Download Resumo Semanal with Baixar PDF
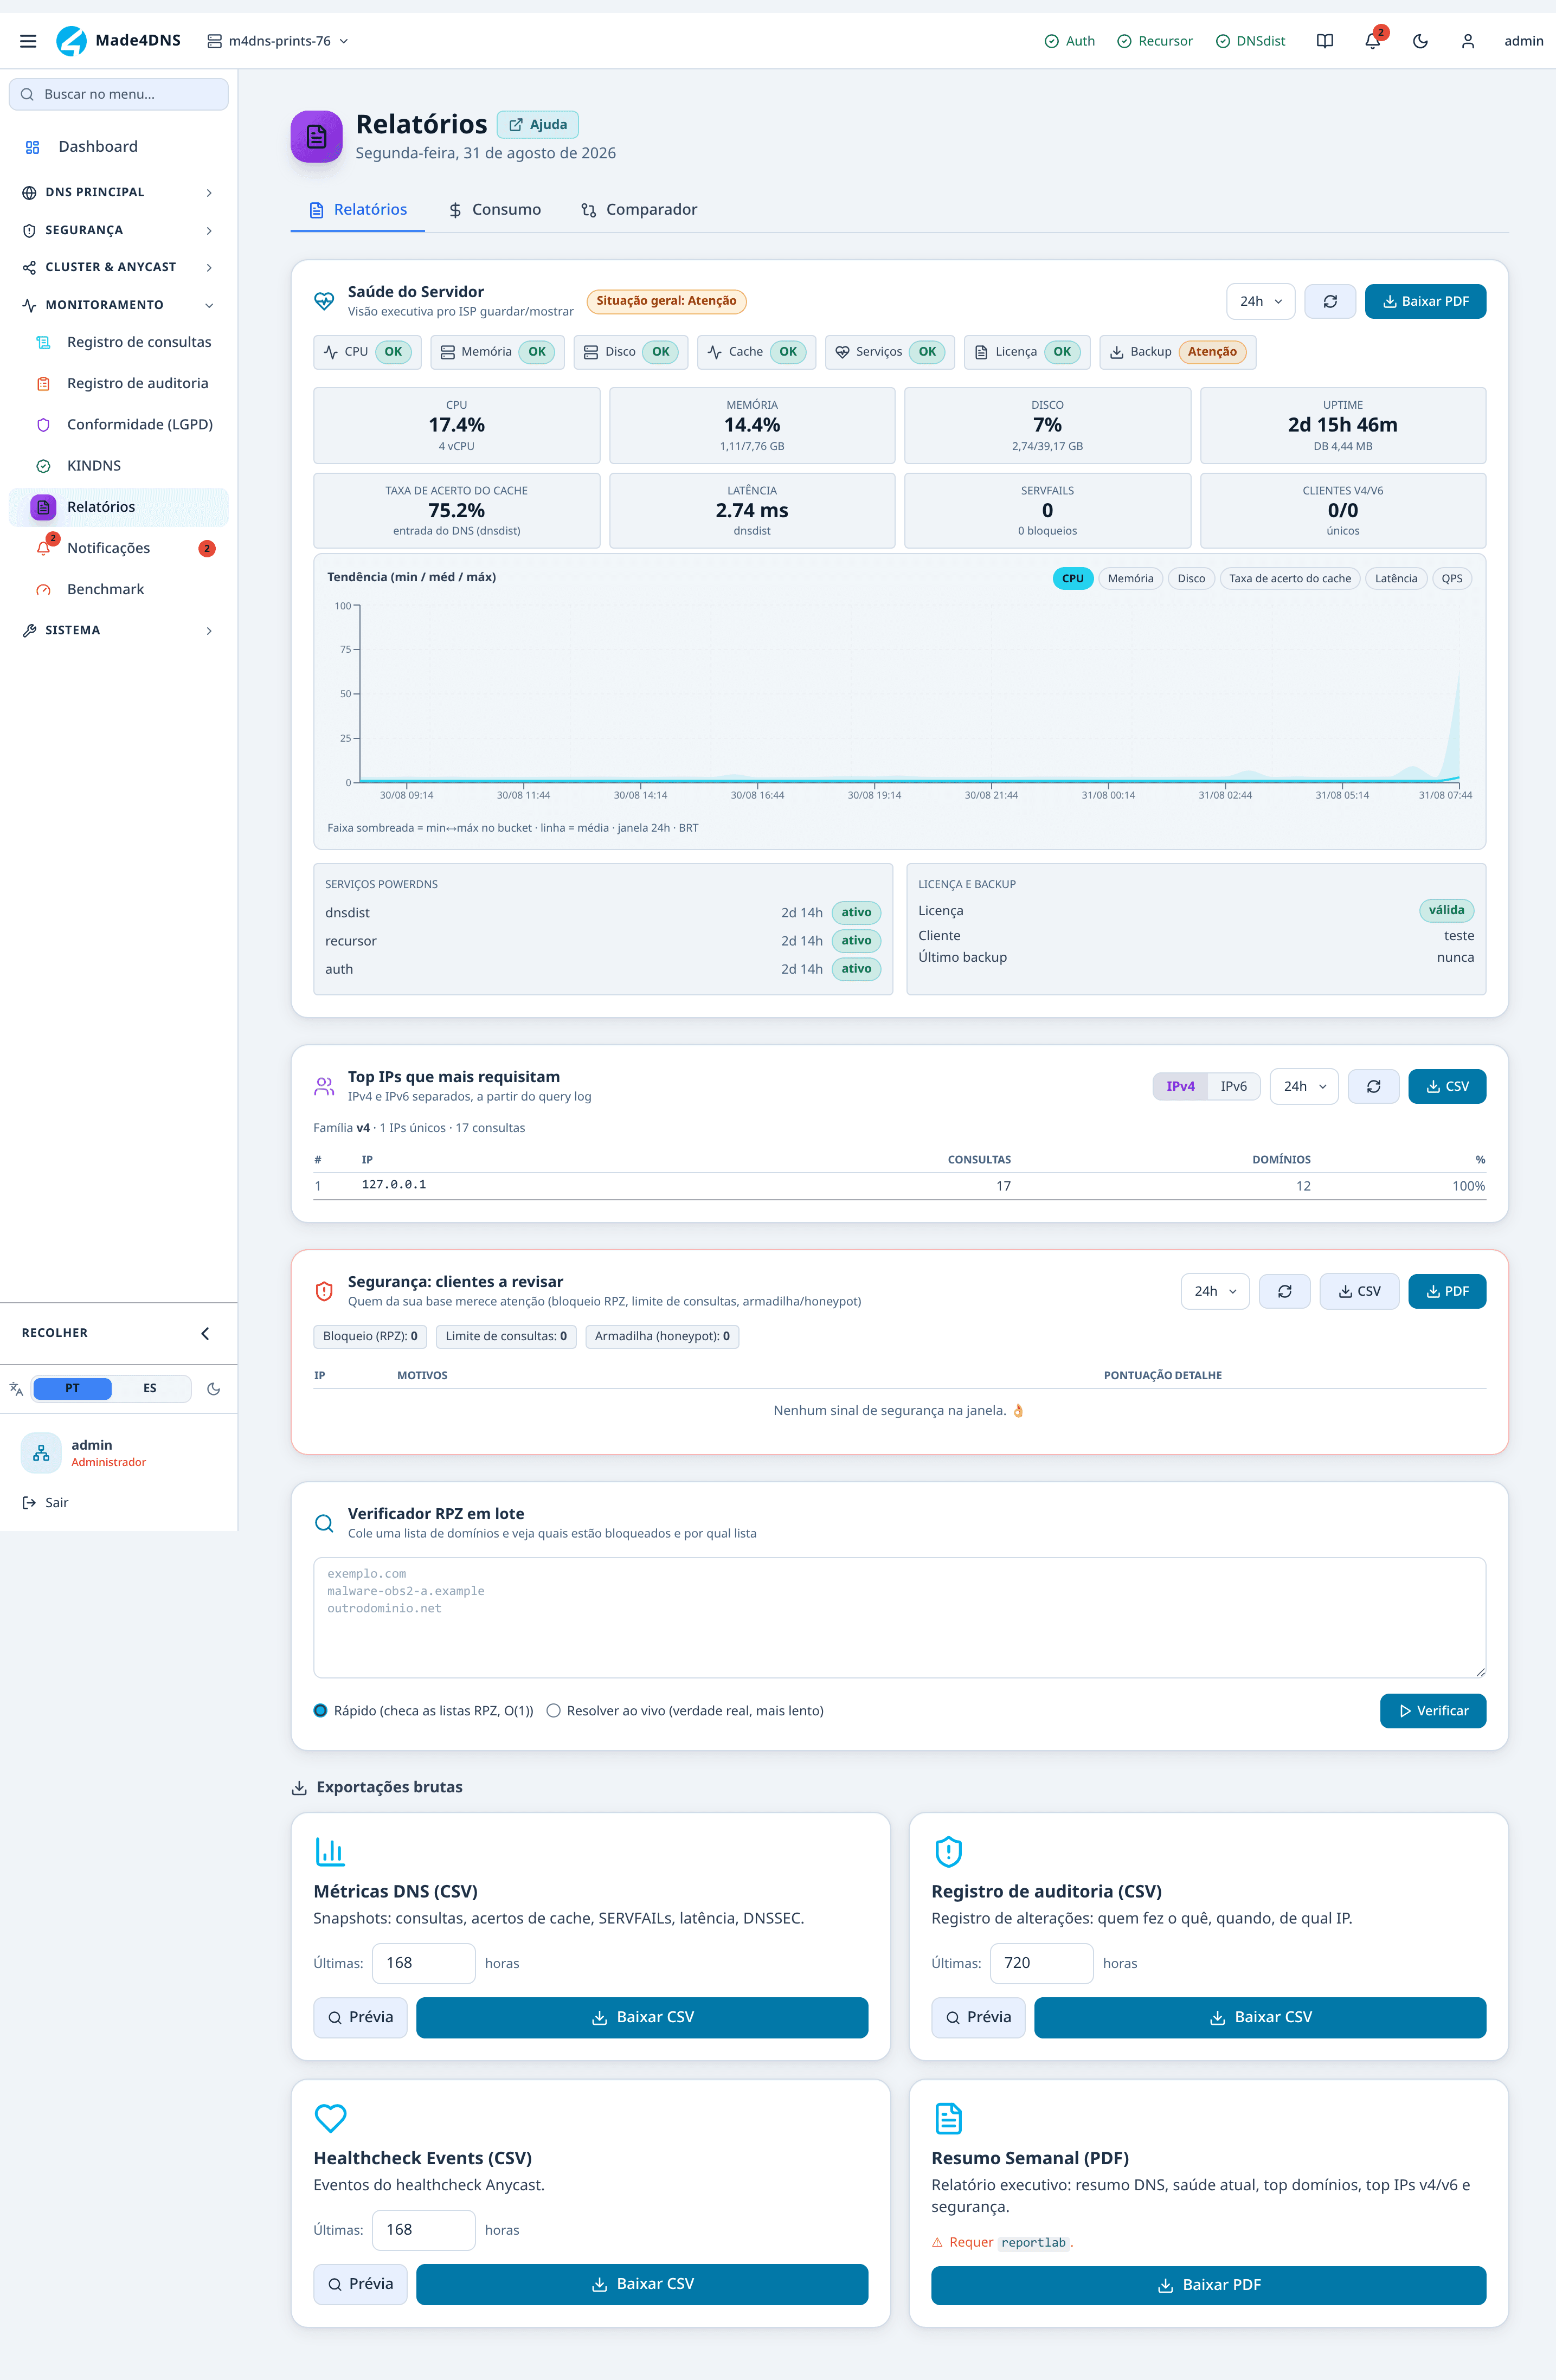The width and height of the screenshot is (1556, 2380). 1208,2285
